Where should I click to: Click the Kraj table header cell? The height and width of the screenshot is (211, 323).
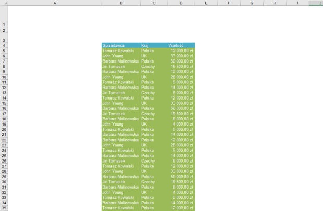(x=153, y=45)
